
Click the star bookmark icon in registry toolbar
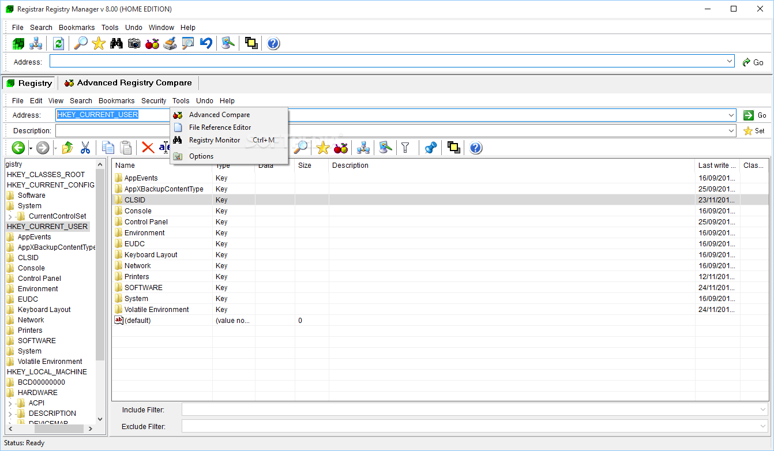point(323,148)
